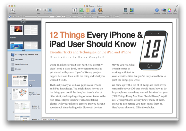Open the Shapes menu
This screenshot has height=131, width=186.
tap(81, 11)
